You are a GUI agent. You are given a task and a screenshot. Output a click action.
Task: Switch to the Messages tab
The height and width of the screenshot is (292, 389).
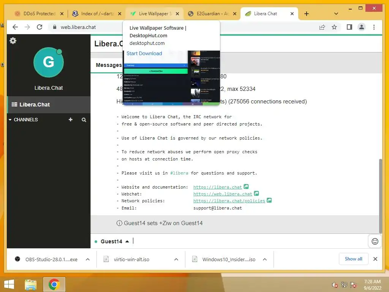[x=109, y=65]
